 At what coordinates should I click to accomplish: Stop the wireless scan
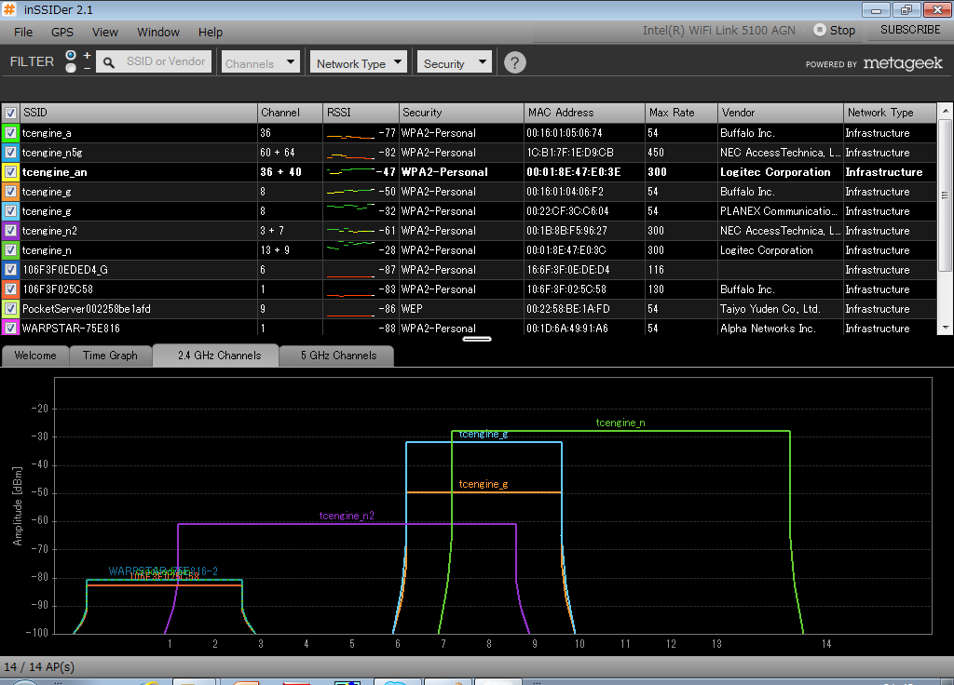[835, 30]
